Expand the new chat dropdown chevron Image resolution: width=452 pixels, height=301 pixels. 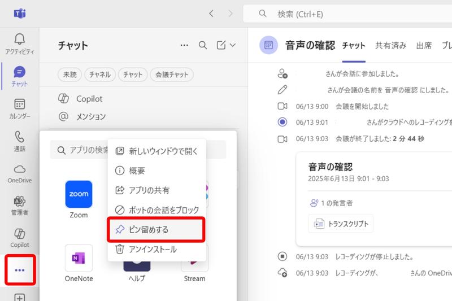(x=233, y=45)
